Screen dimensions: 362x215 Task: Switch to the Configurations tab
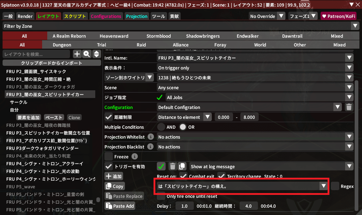(x=106, y=16)
